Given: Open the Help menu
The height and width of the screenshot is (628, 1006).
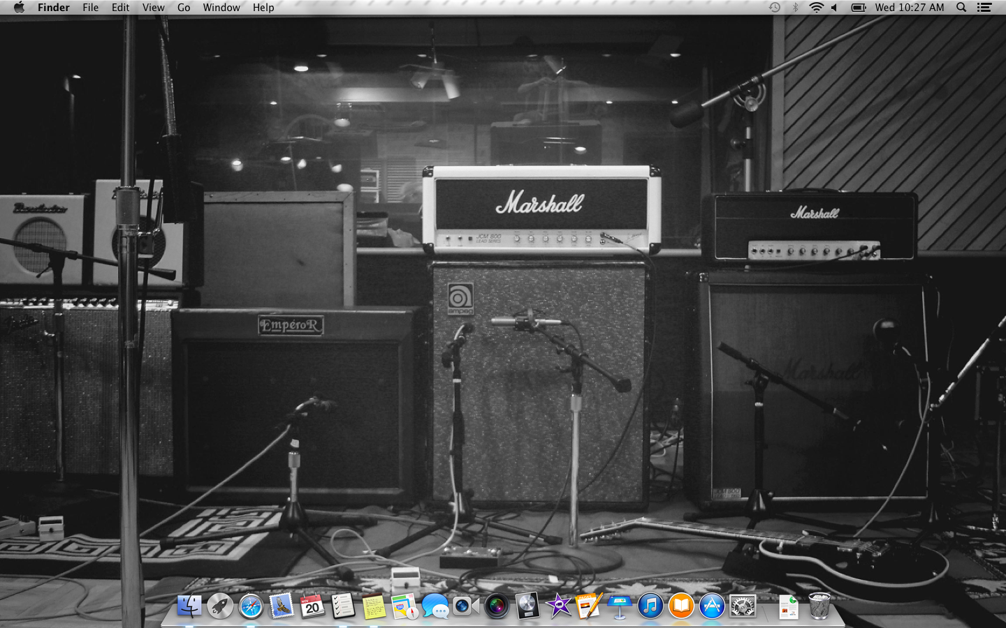Looking at the screenshot, I should point(263,7).
